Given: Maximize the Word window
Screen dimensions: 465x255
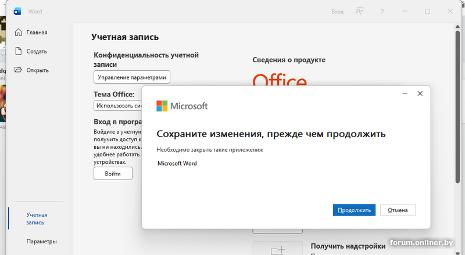Looking at the screenshot, I should [427, 11].
